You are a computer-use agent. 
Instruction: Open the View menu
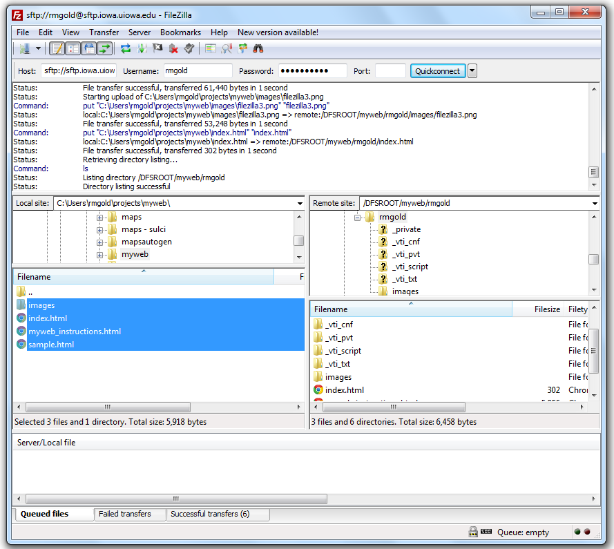[x=70, y=32]
